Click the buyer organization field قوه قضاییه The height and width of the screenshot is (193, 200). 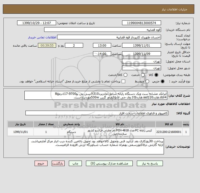[x=103, y=30]
